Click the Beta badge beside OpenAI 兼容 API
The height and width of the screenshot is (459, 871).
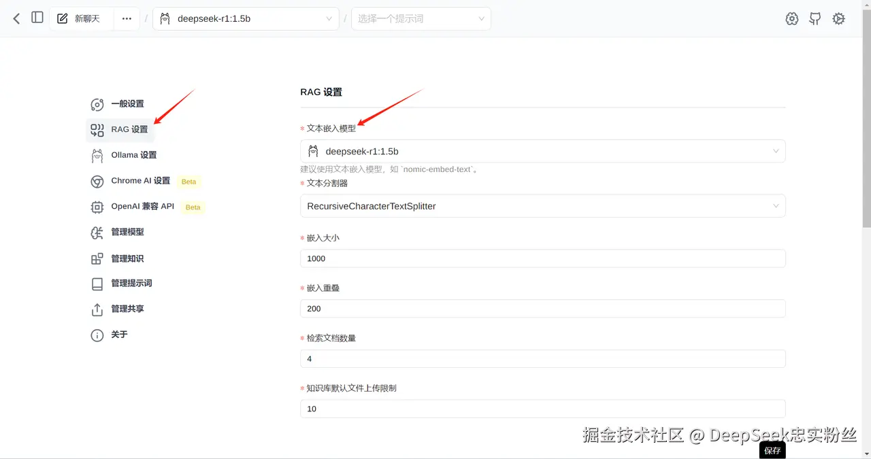pyautogui.click(x=193, y=207)
